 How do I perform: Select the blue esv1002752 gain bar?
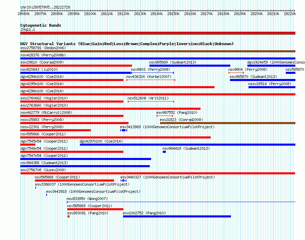177,216
